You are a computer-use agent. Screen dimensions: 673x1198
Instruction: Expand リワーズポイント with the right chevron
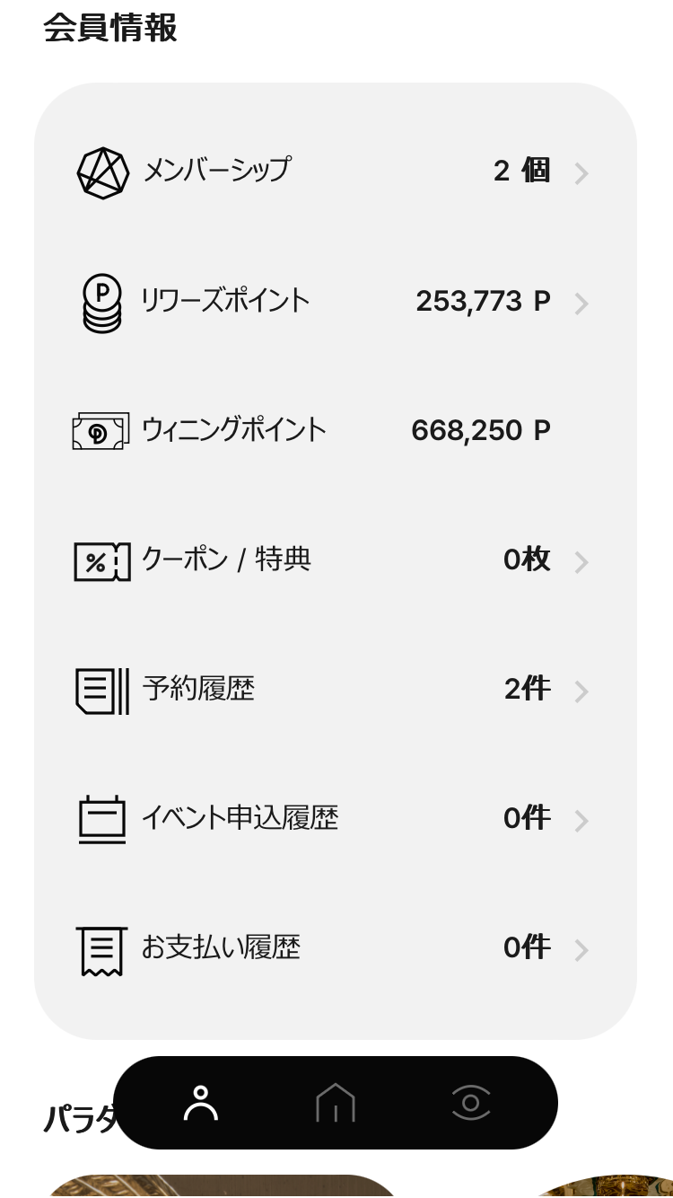[581, 304]
